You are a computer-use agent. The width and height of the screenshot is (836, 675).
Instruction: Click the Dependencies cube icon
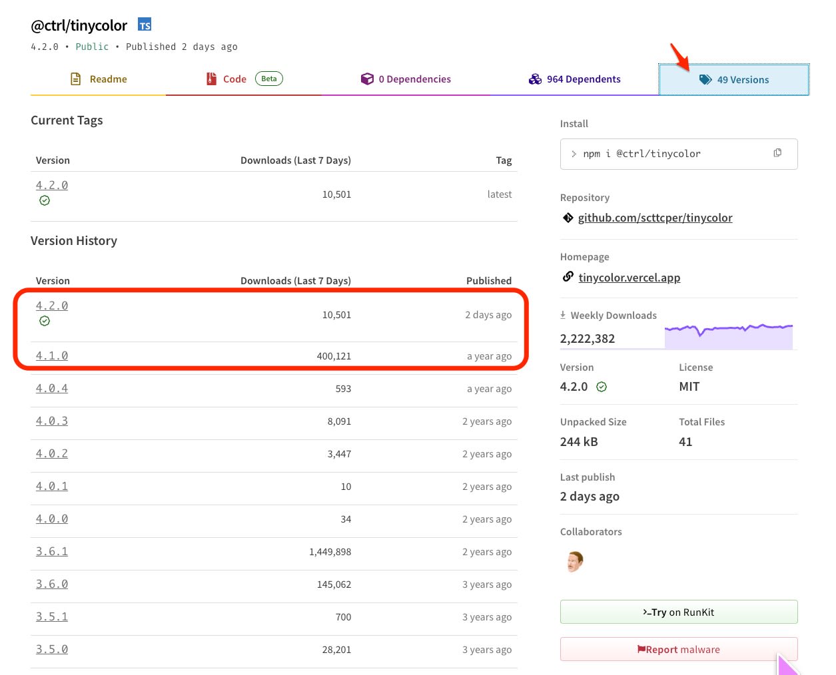[x=367, y=79]
